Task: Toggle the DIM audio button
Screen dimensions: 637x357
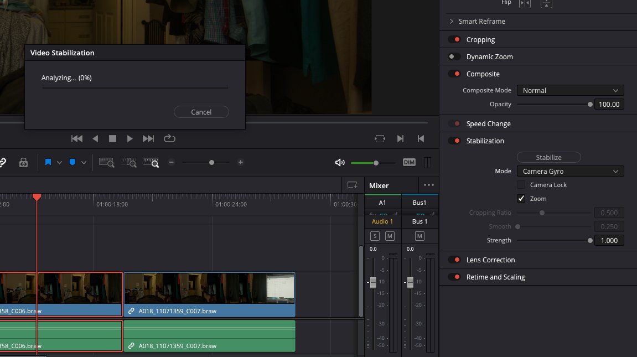Action: 409,163
